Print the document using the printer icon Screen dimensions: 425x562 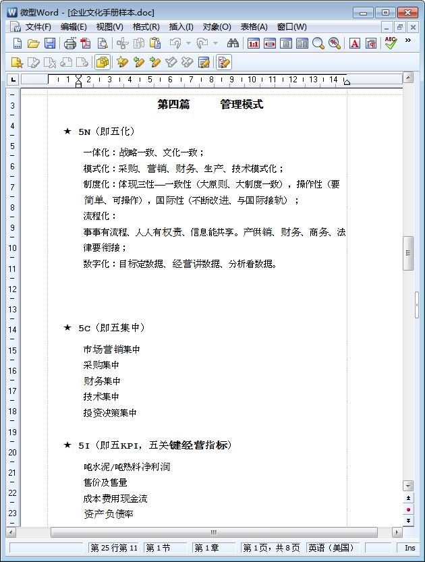(x=70, y=44)
